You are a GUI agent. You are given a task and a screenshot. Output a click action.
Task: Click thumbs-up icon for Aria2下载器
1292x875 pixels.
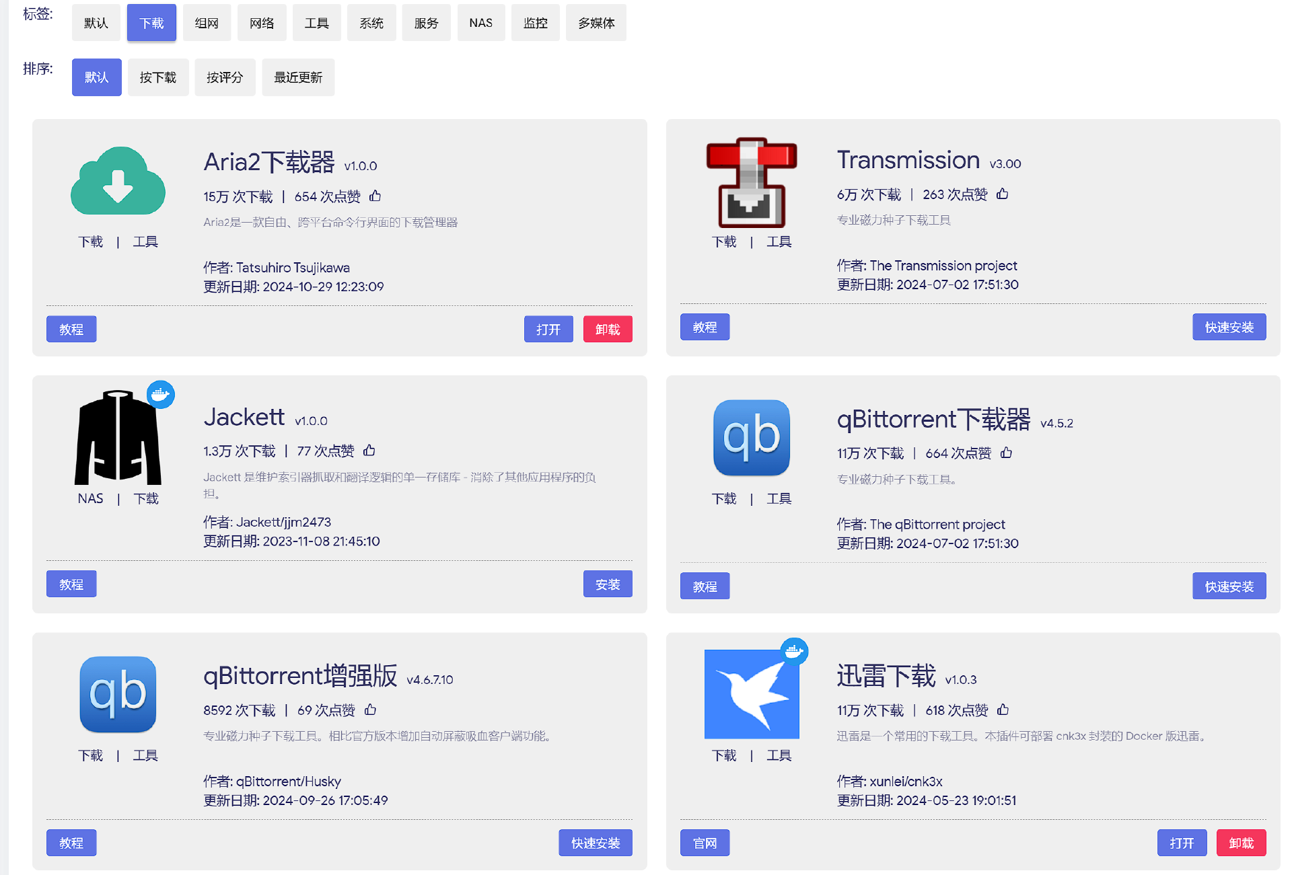(375, 196)
